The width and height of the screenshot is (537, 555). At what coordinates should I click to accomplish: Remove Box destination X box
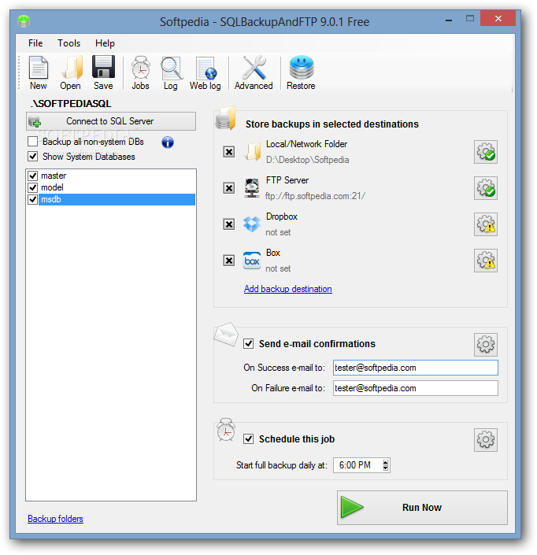229,261
